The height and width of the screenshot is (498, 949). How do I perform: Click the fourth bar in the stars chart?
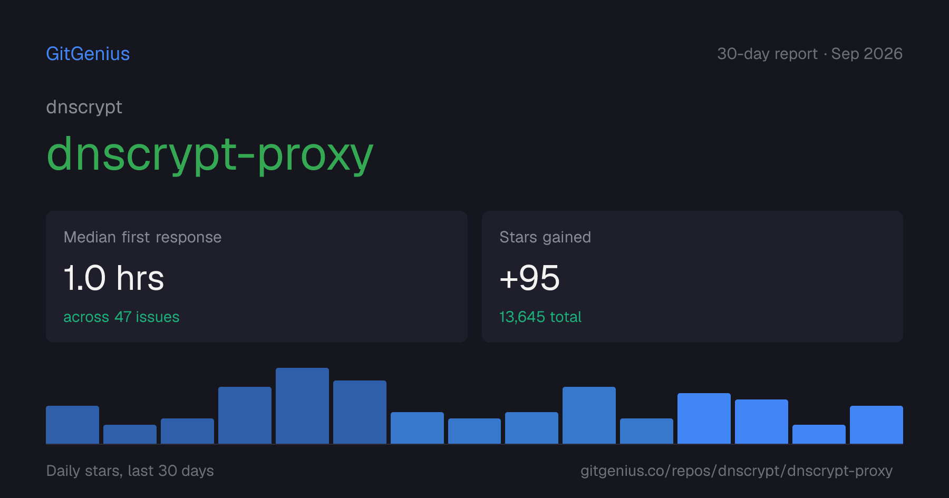245,415
